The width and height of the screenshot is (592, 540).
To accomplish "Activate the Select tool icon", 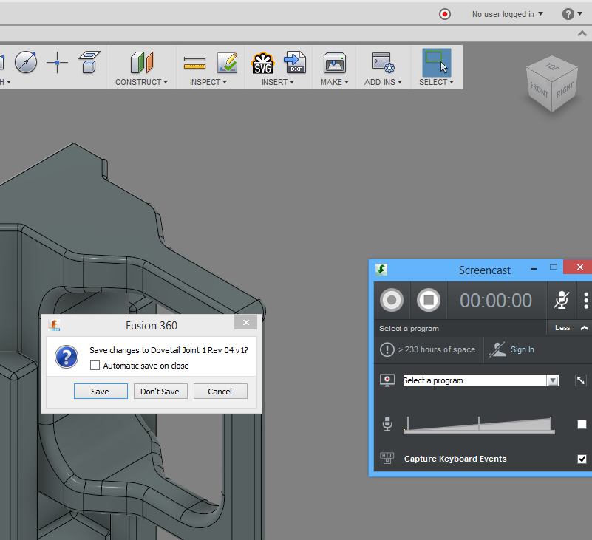I will point(437,63).
